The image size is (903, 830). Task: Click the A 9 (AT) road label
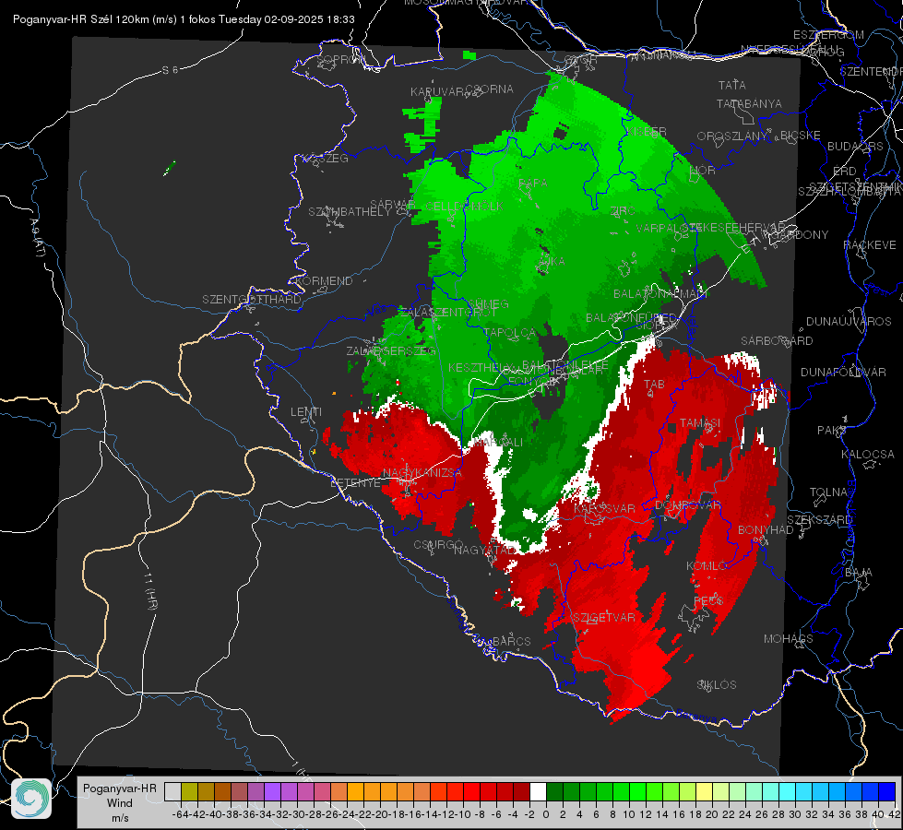(x=37, y=238)
